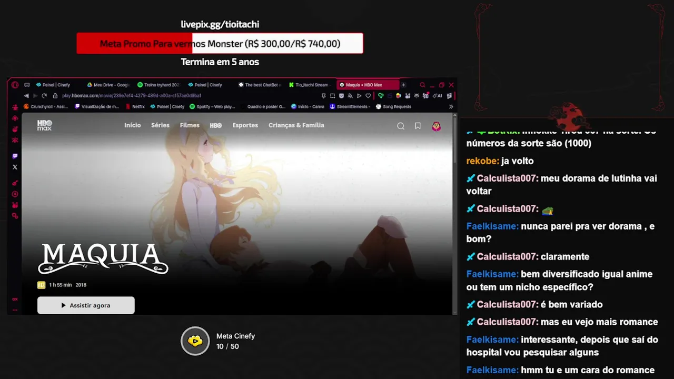Click the A12 age rating badge
674x379 pixels.
(41, 285)
